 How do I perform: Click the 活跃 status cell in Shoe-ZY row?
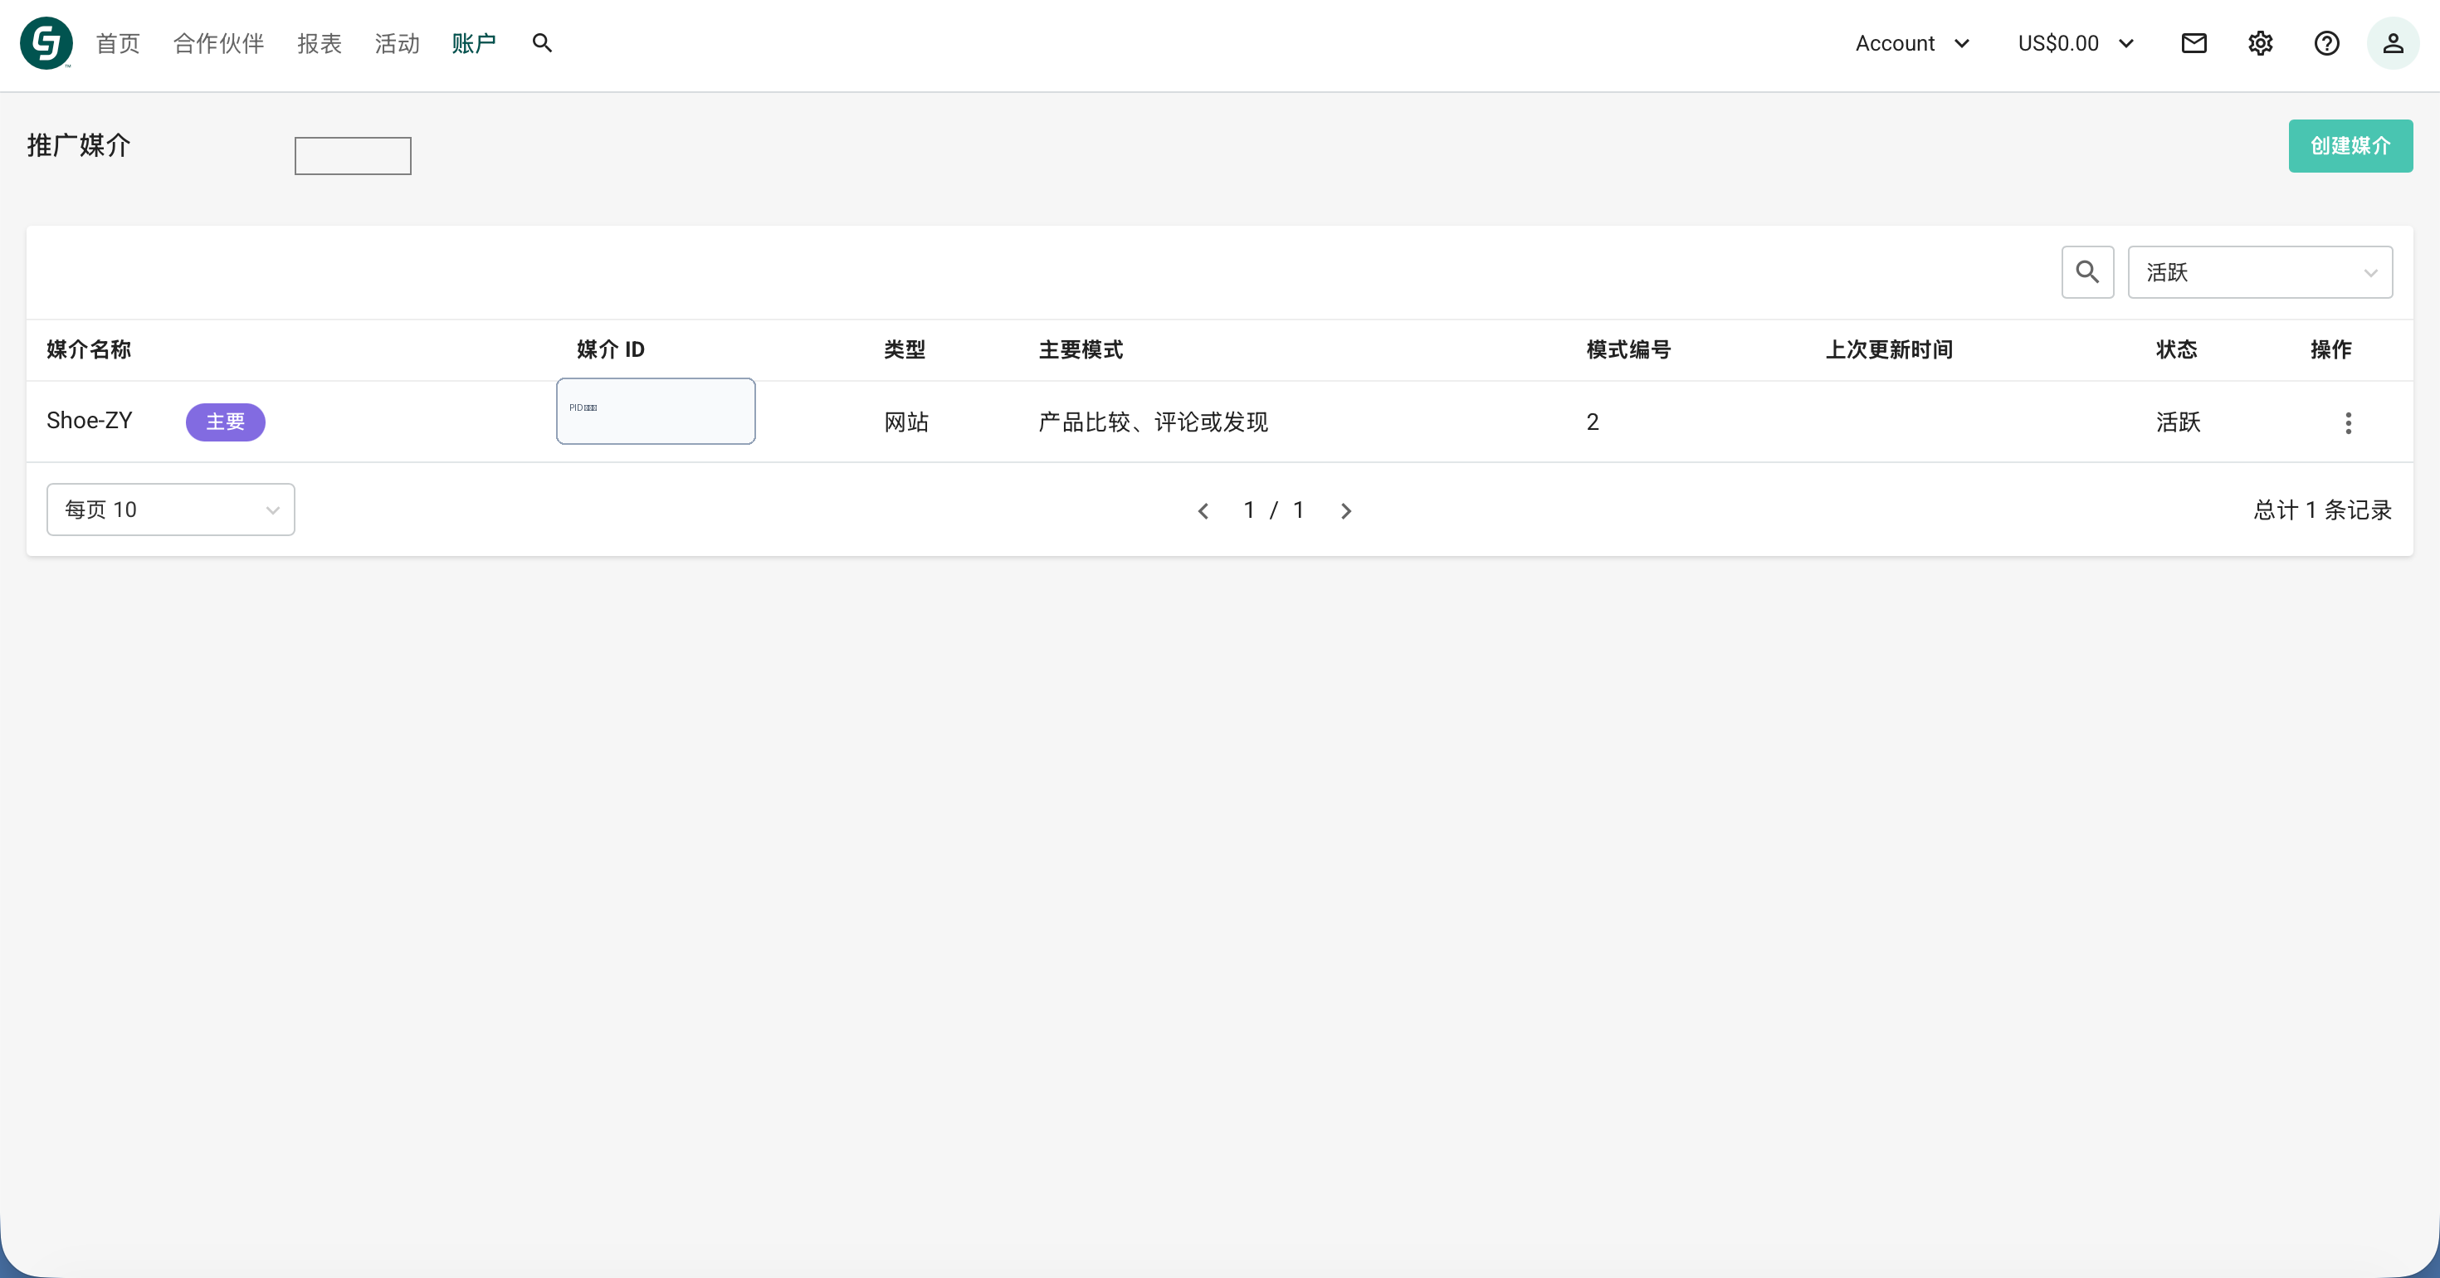click(x=2179, y=422)
